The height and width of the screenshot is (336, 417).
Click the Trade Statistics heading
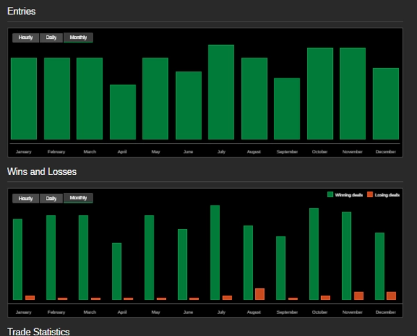pyautogui.click(x=38, y=331)
